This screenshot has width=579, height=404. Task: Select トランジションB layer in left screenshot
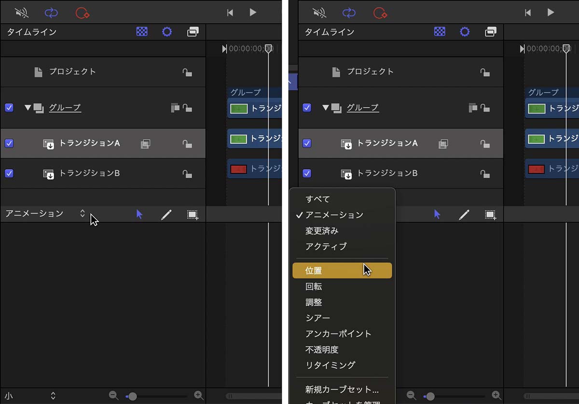pos(103,173)
